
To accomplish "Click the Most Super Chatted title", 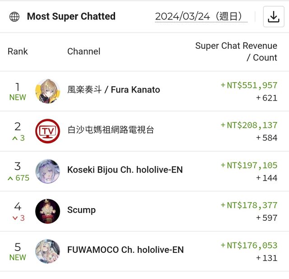I will click(71, 17).
